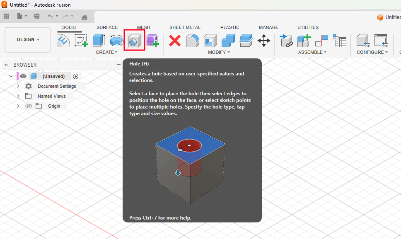401x239 pixels.
Task: Open the SHEET METAL tab
Action: 185,27
